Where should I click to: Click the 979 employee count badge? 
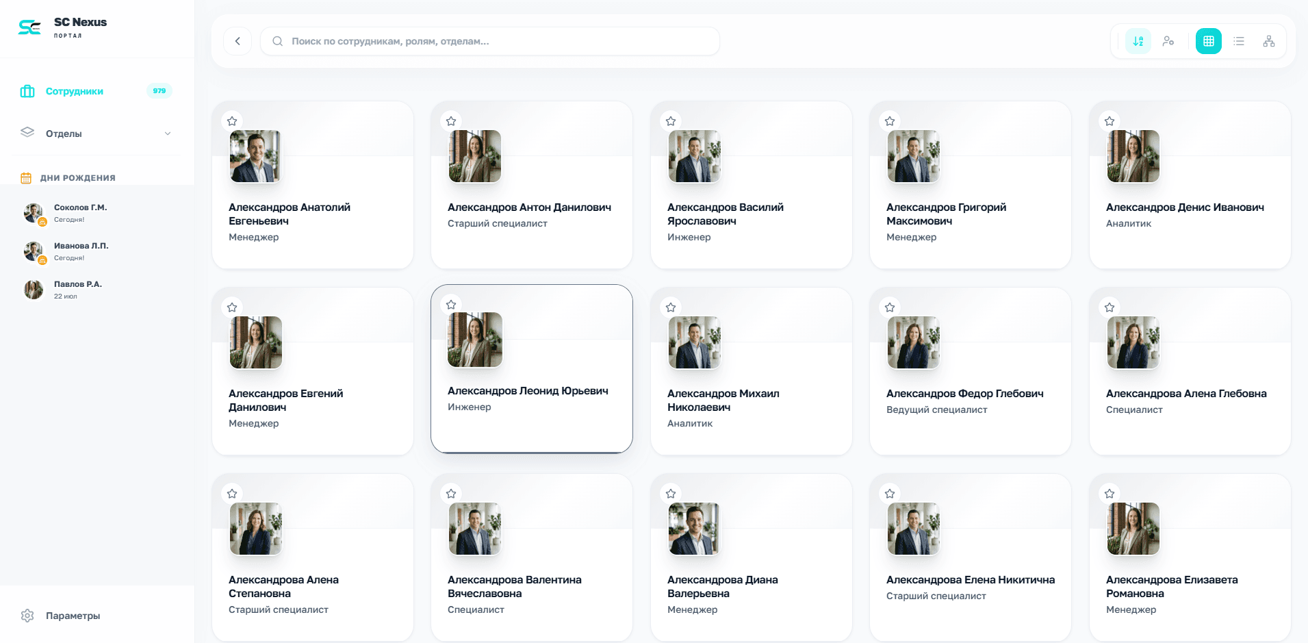[x=159, y=90]
